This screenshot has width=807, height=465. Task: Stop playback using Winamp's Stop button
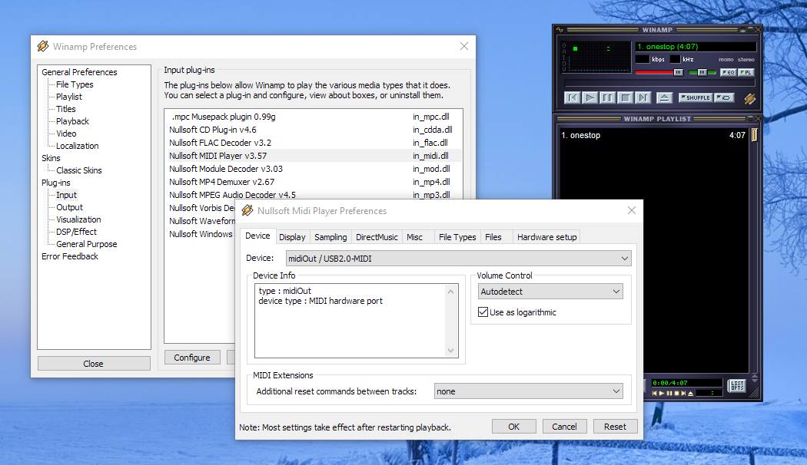[626, 97]
